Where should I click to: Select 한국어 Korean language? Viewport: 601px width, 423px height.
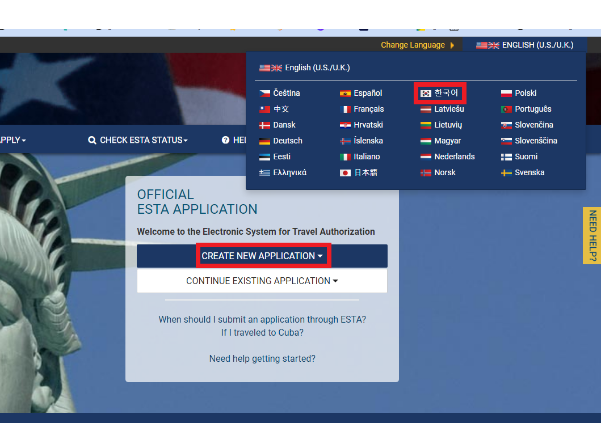439,93
